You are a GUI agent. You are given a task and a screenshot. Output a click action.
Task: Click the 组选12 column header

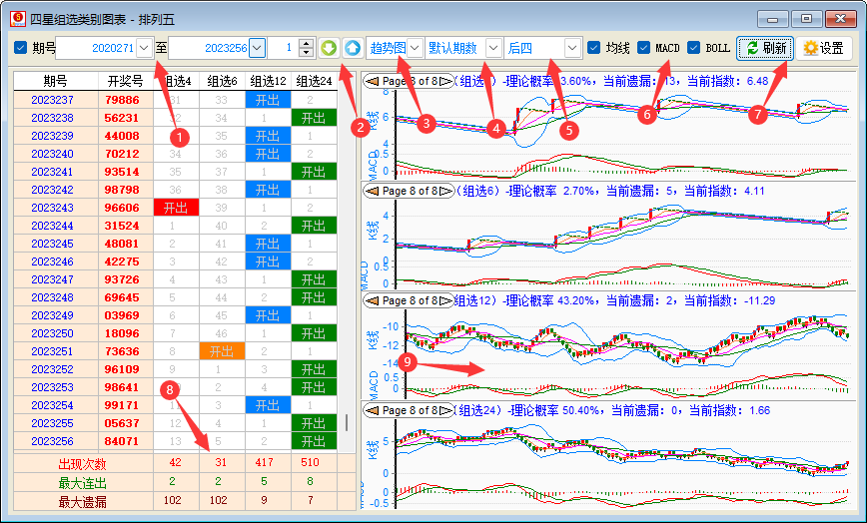click(x=269, y=81)
